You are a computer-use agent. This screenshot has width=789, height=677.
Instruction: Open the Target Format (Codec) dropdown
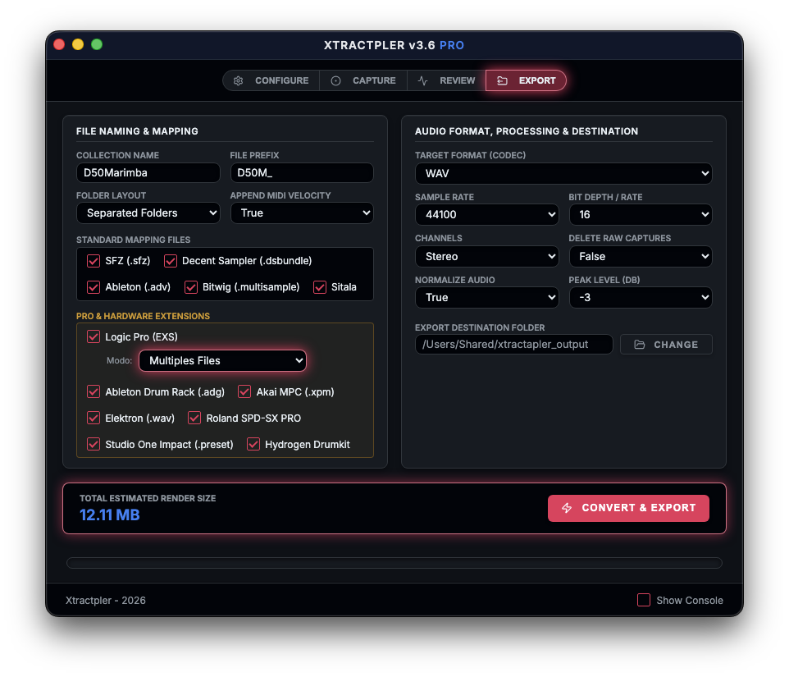563,174
